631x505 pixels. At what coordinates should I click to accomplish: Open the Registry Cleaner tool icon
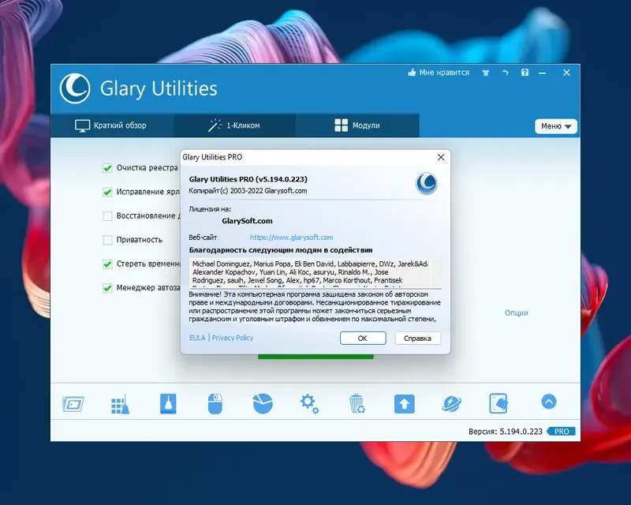(x=120, y=403)
